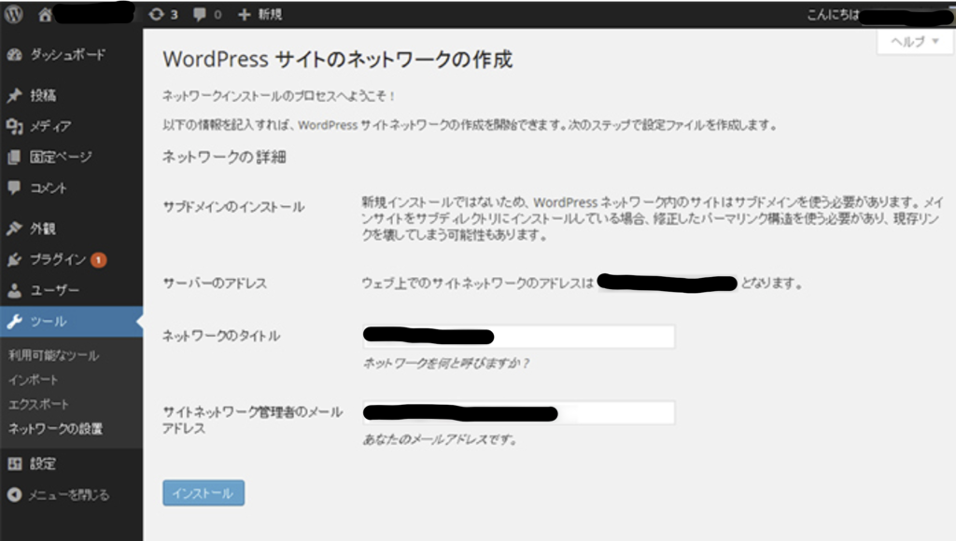Click ネットワークのタイトル label
Image resolution: width=956 pixels, height=541 pixels.
click(221, 336)
